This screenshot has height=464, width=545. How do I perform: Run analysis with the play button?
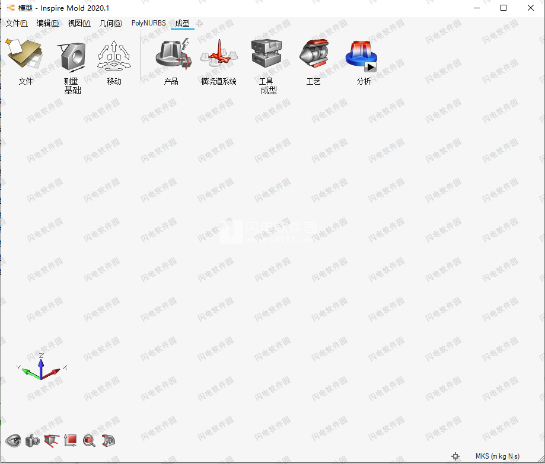pyautogui.click(x=371, y=67)
